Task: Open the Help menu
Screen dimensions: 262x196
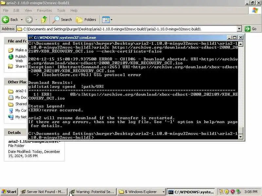Action: click(x=74, y=10)
